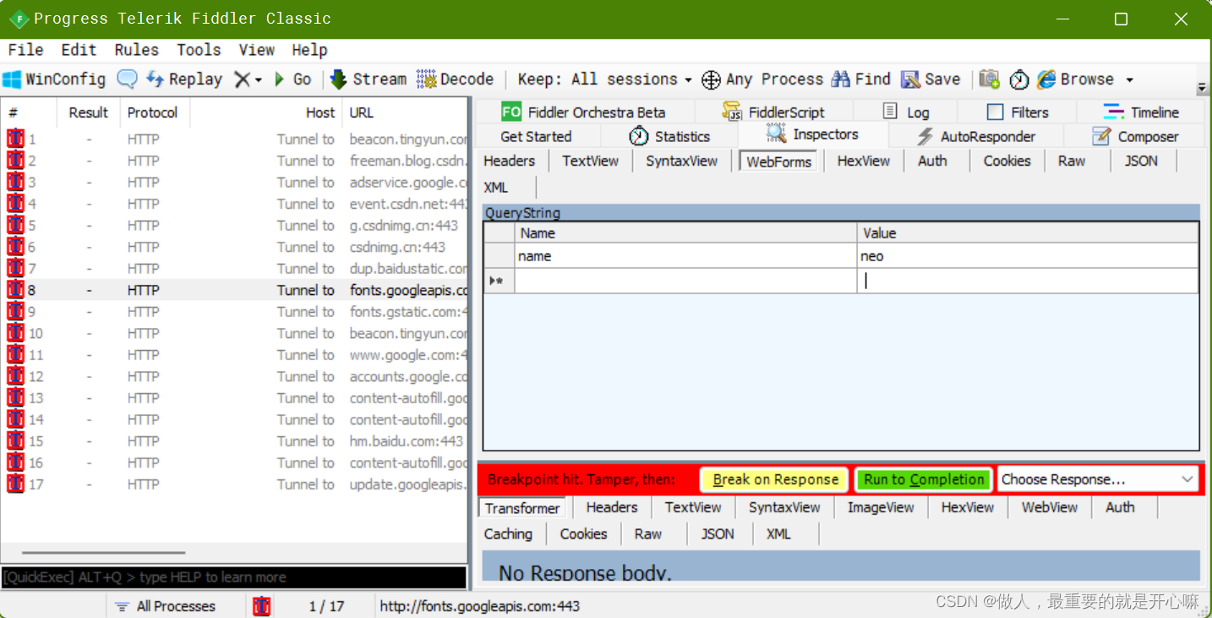Click breakpoint icon of session 17
1212x618 pixels.
[x=15, y=484]
